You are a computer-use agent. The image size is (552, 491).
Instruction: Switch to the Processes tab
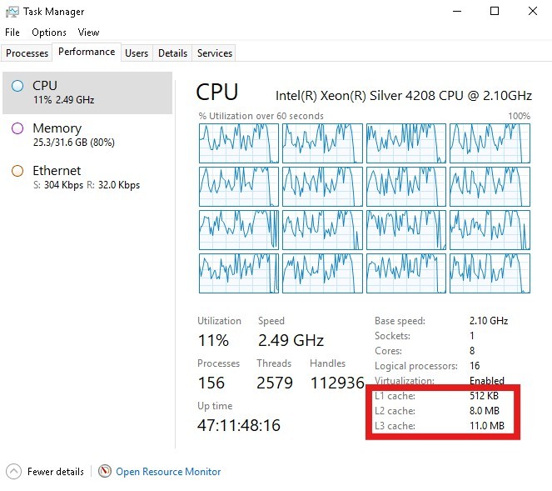click(27, 53)
